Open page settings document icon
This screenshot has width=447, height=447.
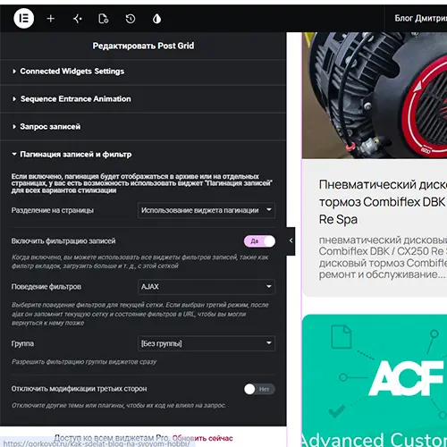104,19
